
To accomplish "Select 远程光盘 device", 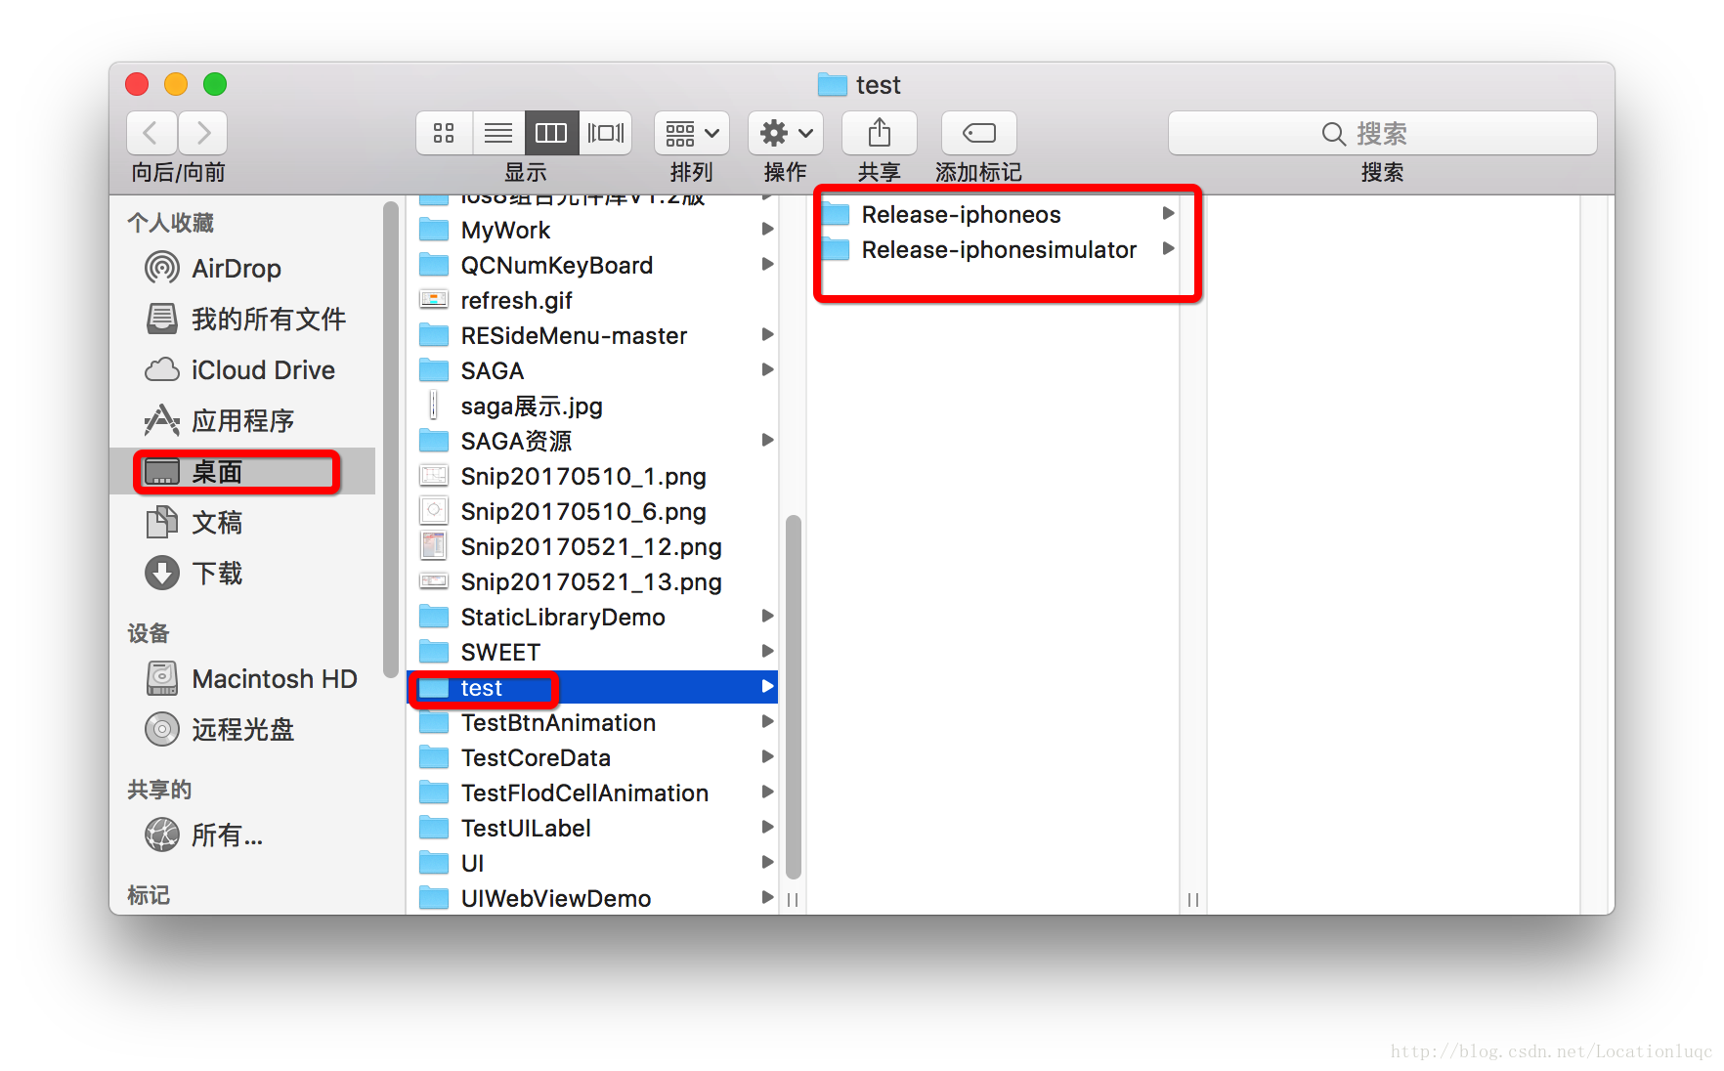I will click(244, 730).
